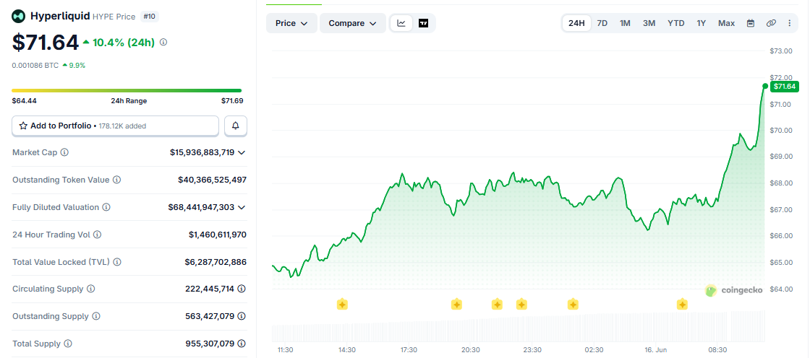Screen dimensions: 810x358
Task: Copy chart link icon
Action: (771, 23)
